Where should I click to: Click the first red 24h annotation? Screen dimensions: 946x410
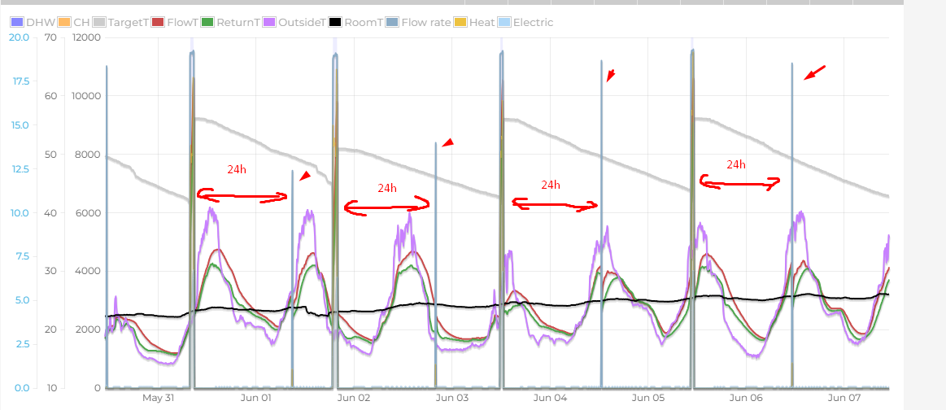(x=236, y=169)
